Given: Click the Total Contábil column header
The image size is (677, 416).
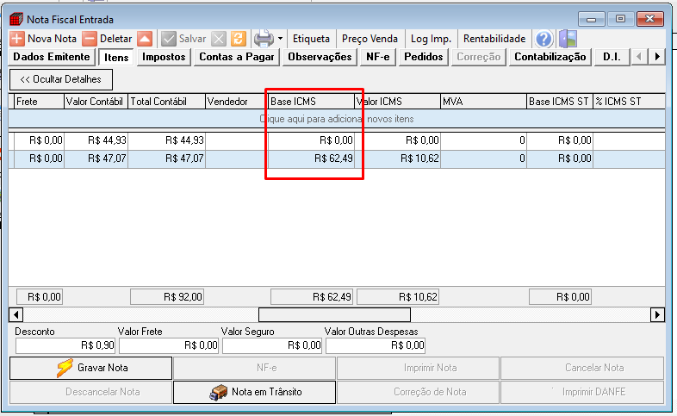Looking at the screenshot, I should [166, 102].
